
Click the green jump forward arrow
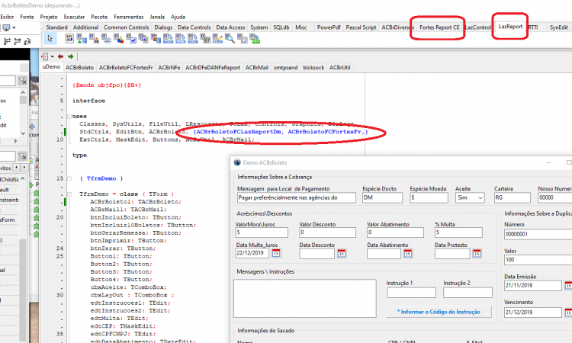71,56
